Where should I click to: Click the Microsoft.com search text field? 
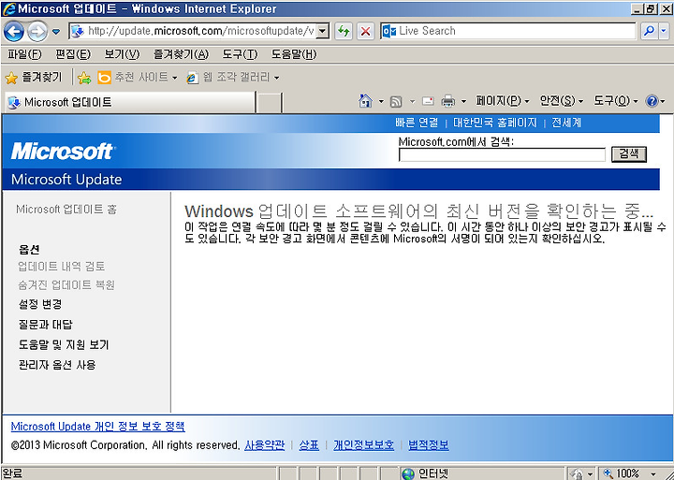click(x=502, y=154)
